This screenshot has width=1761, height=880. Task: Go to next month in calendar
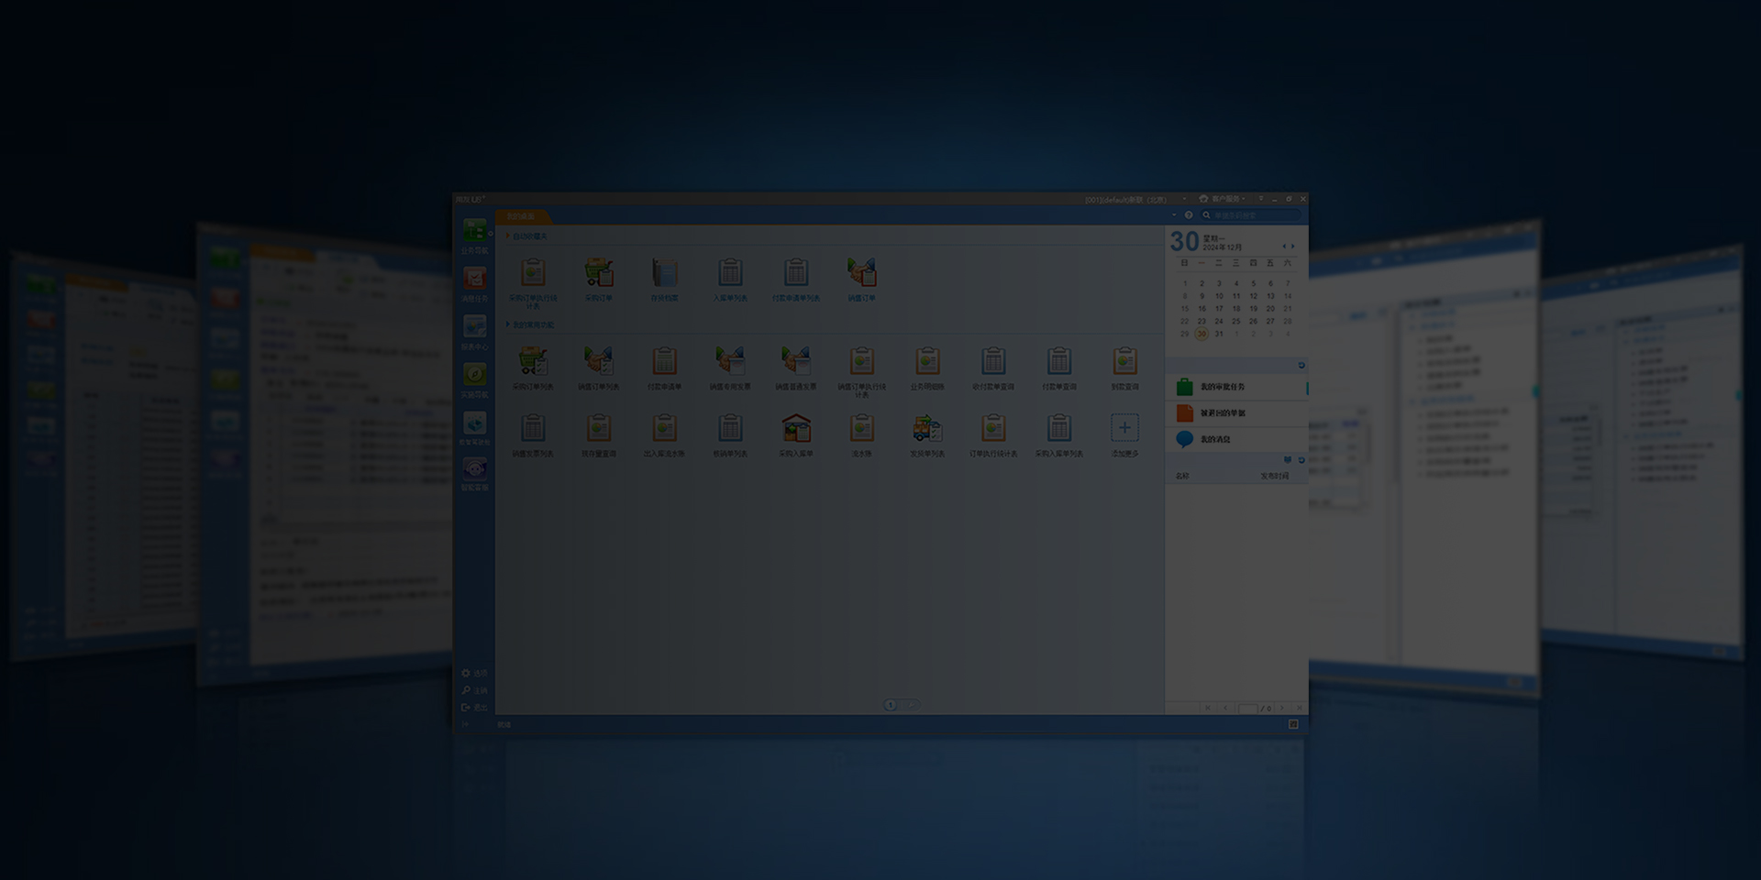[1293, 247]
